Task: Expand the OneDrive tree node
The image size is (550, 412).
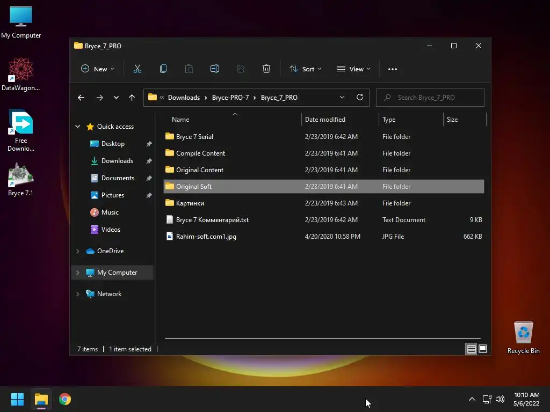Action: pyautogui.click(x=77, y=251)
